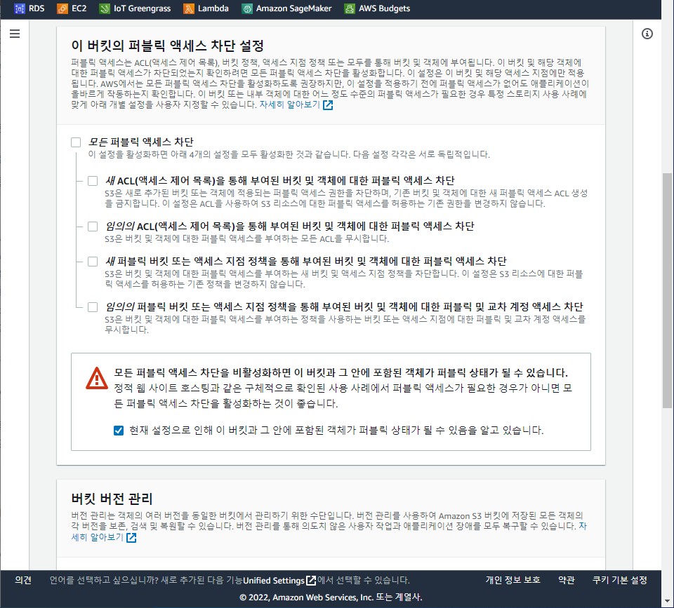The image size is (674, 608).
Task: Click the bold warning text '모든 퍼블릭 액세스 차단을 비활성화하면 이 버킷과 그 안에 포함된 객체가 퍼블릭 상태가 될 수 있습니다.'
Action: (x=341, y=372)
